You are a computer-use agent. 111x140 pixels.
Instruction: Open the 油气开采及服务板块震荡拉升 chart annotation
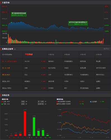(78, 23)
